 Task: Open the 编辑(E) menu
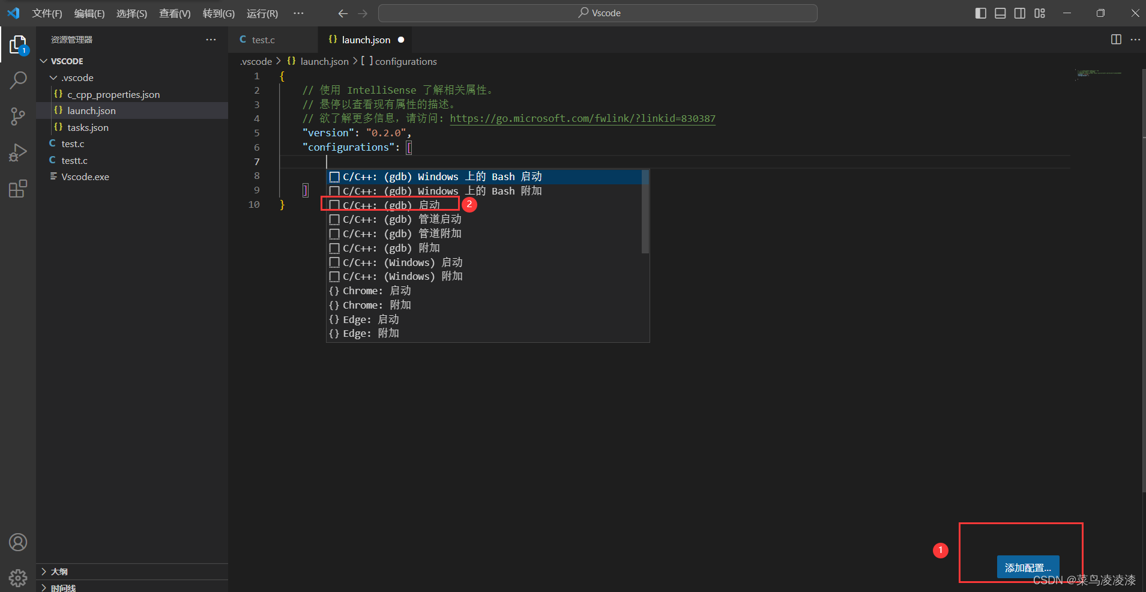89,13
